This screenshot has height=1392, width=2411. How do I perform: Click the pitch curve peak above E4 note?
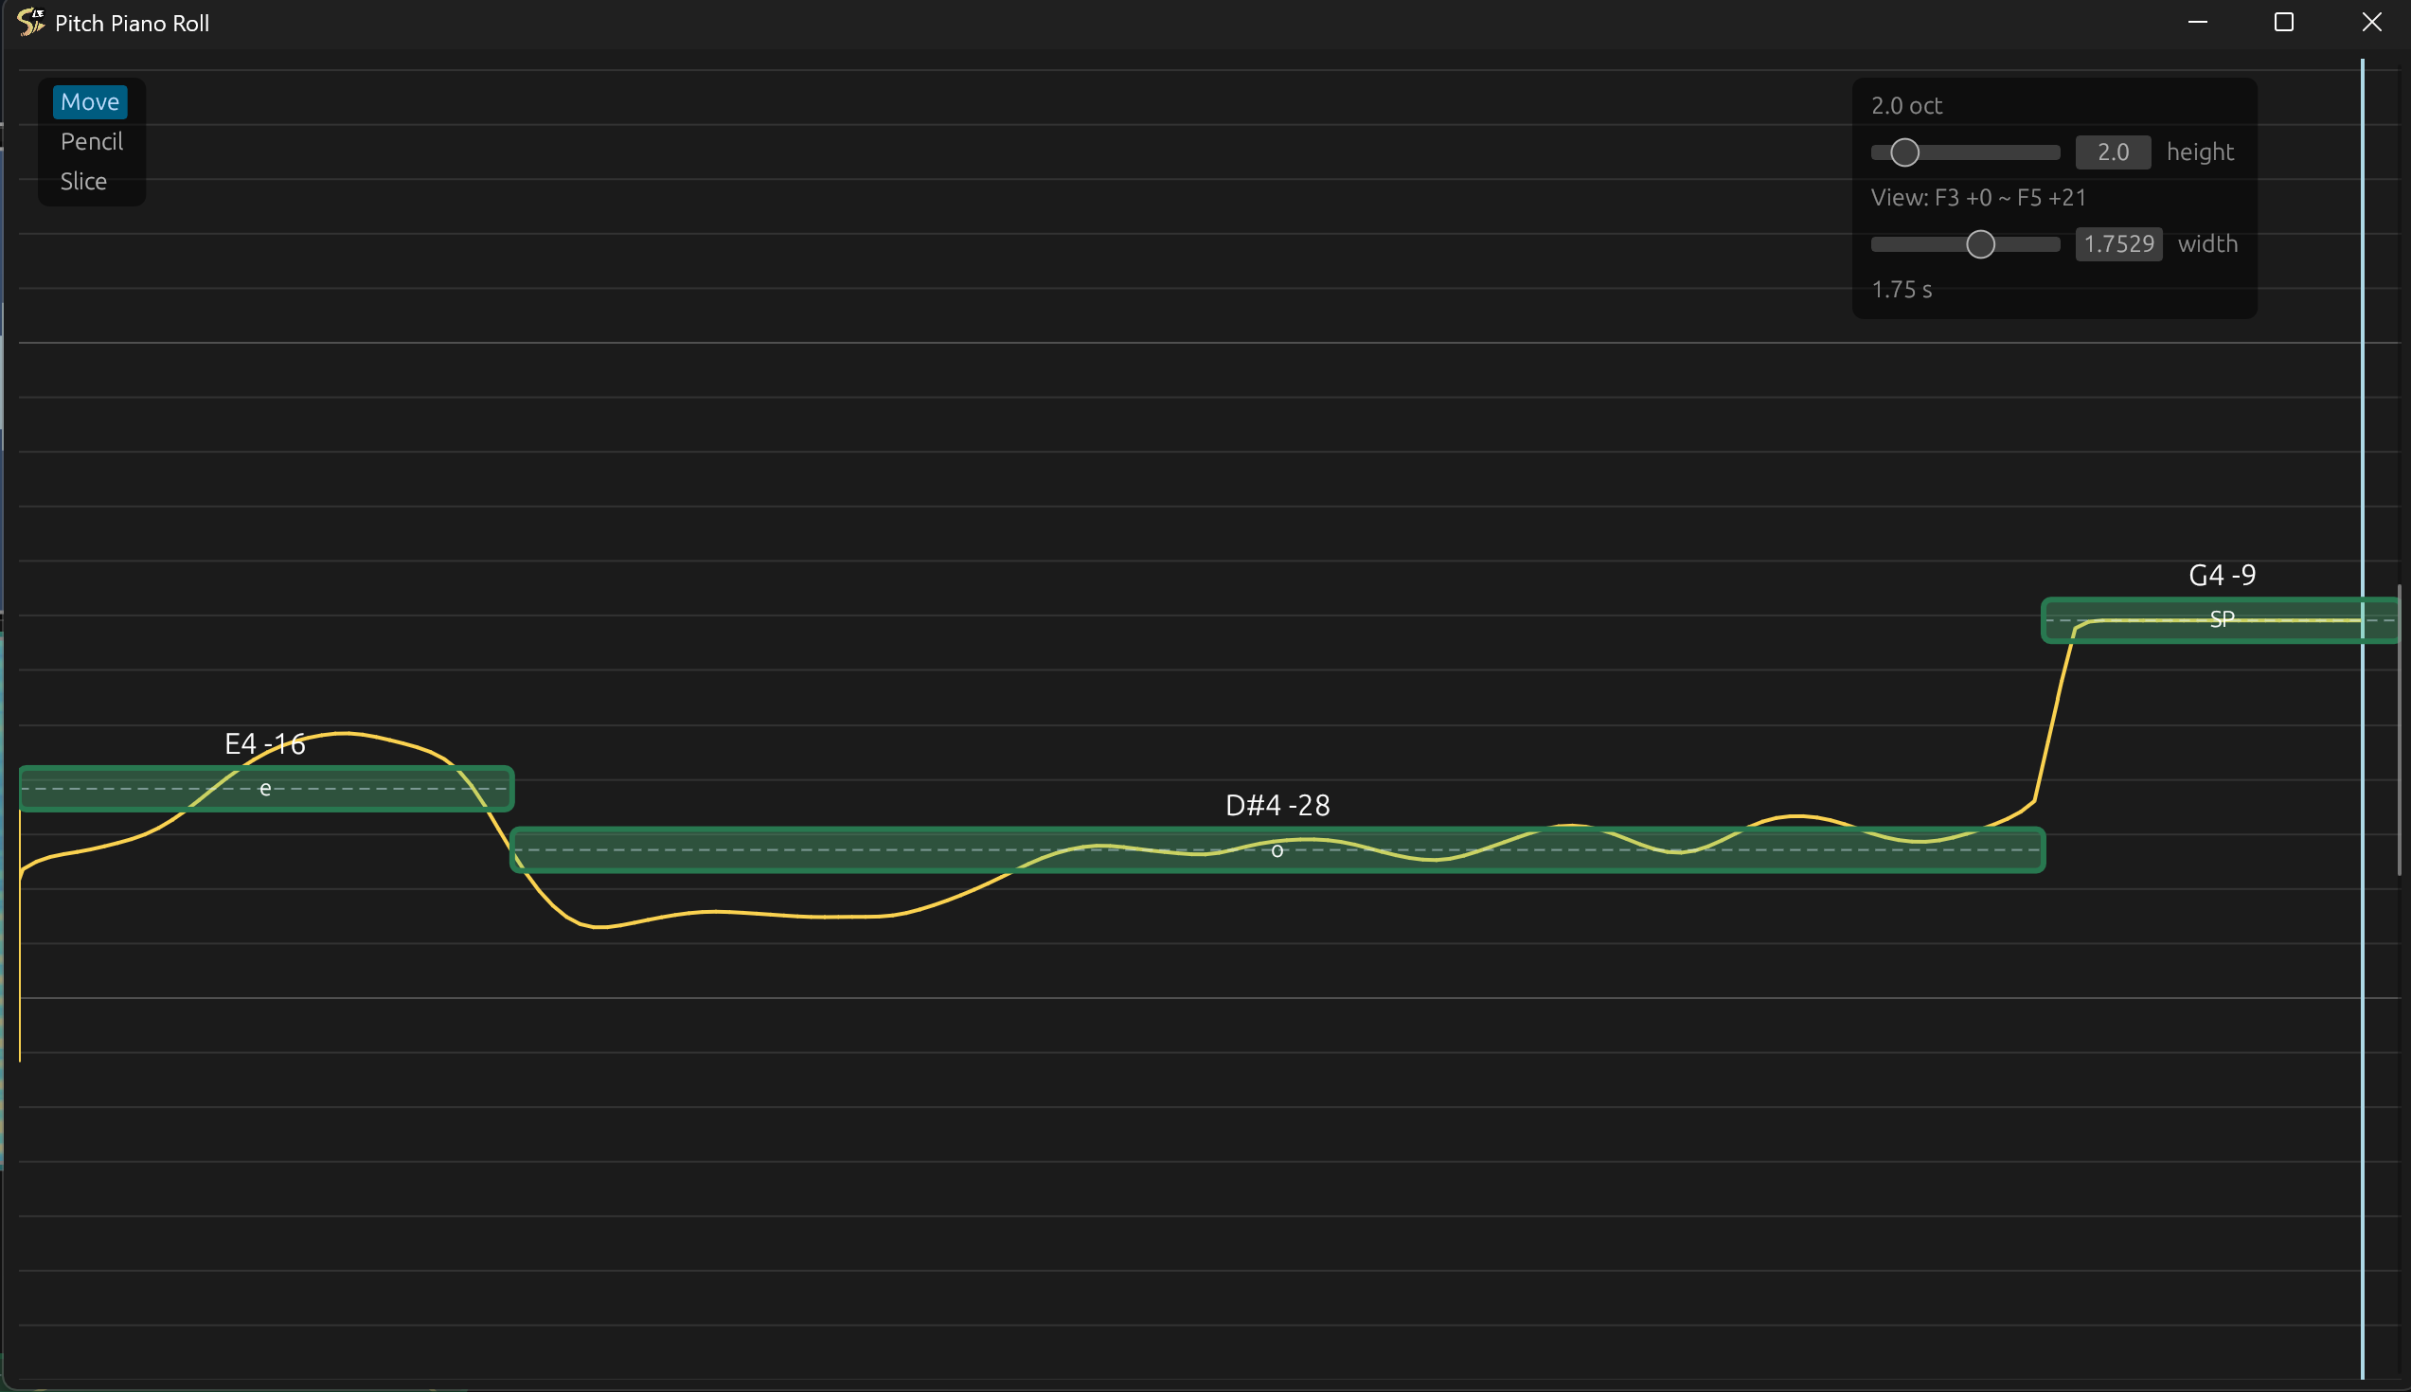pos(344,733)
